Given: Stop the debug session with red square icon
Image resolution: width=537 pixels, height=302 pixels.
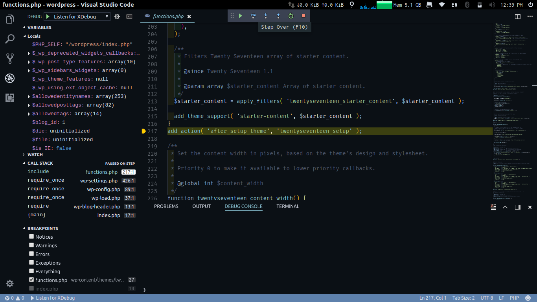Looking at the screenshot, I should (303, 16).
